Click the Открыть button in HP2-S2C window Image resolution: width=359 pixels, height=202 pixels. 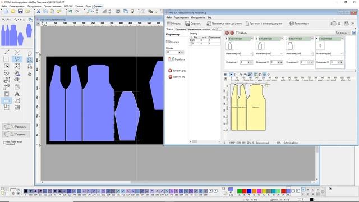[x=174, y=24]
